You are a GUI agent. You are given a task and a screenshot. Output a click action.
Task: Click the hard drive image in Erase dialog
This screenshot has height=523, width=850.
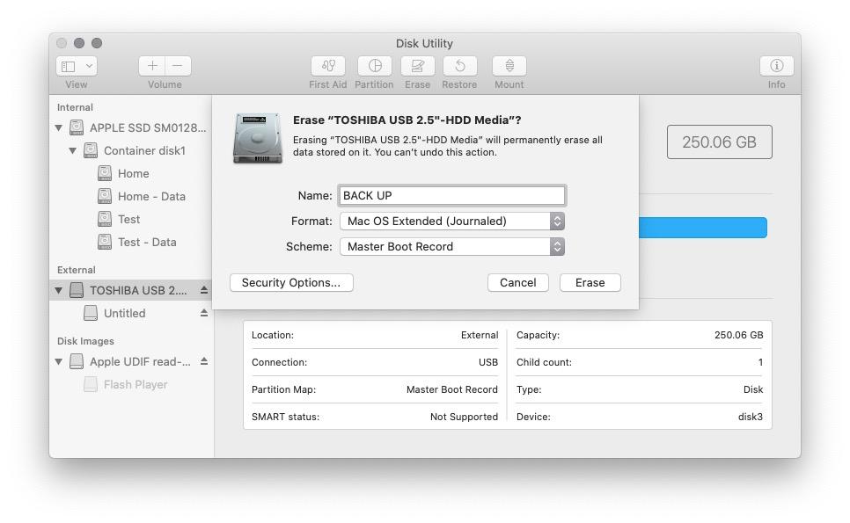click(258, 138)
